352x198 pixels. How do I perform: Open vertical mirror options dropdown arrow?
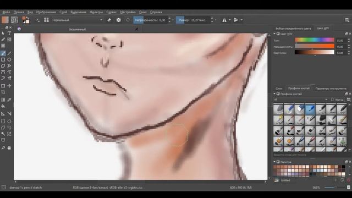coord(241,20)
